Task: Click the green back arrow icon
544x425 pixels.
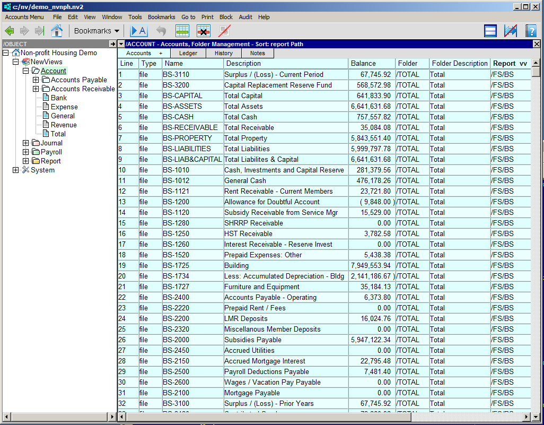Action: click(9, 31)
